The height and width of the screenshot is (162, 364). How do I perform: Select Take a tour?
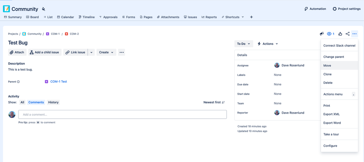(339, 134)
